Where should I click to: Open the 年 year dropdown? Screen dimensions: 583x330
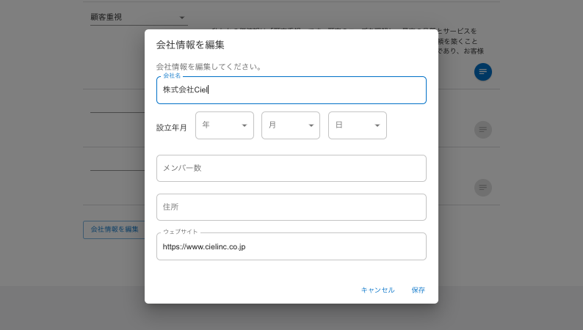click(x=225, y=125)
